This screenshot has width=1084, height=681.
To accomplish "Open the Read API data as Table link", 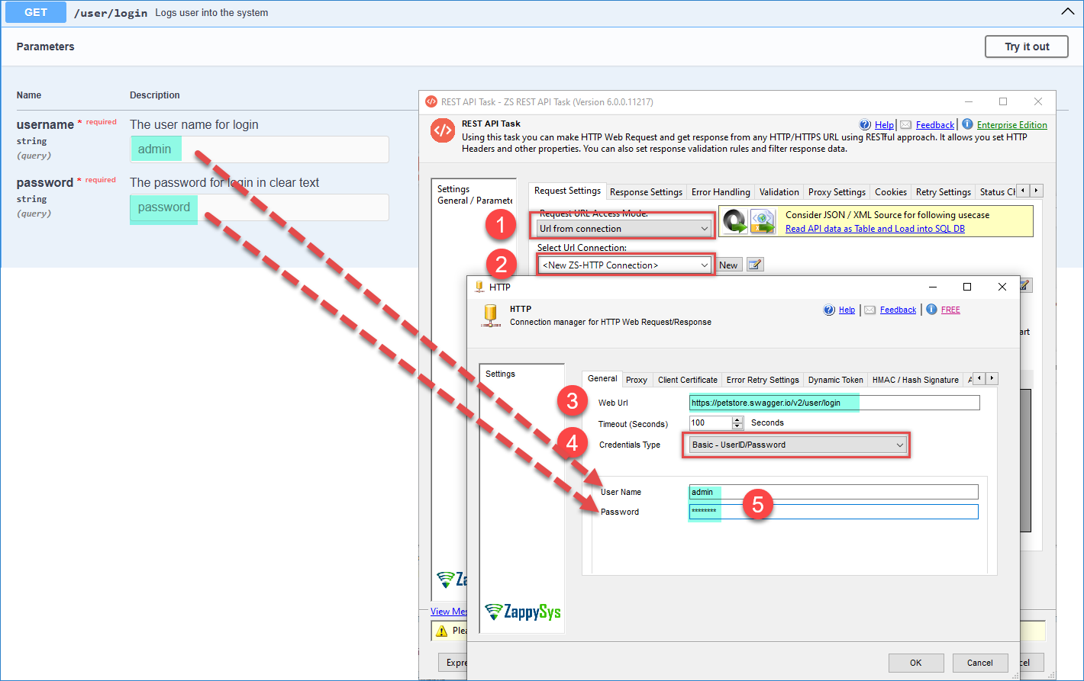I will [875, 229].
